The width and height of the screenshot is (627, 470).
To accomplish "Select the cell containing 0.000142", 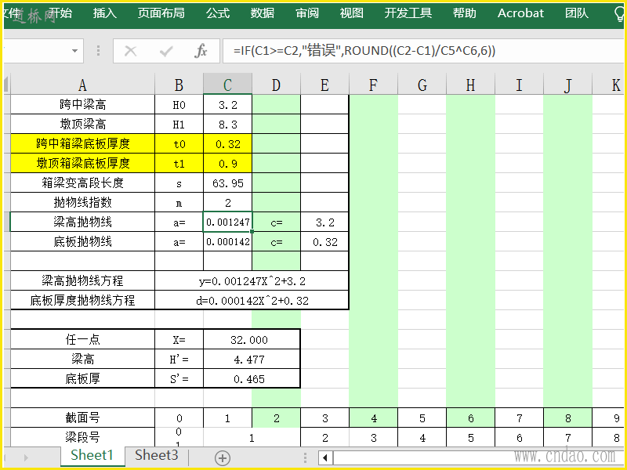I will [227, 241].
